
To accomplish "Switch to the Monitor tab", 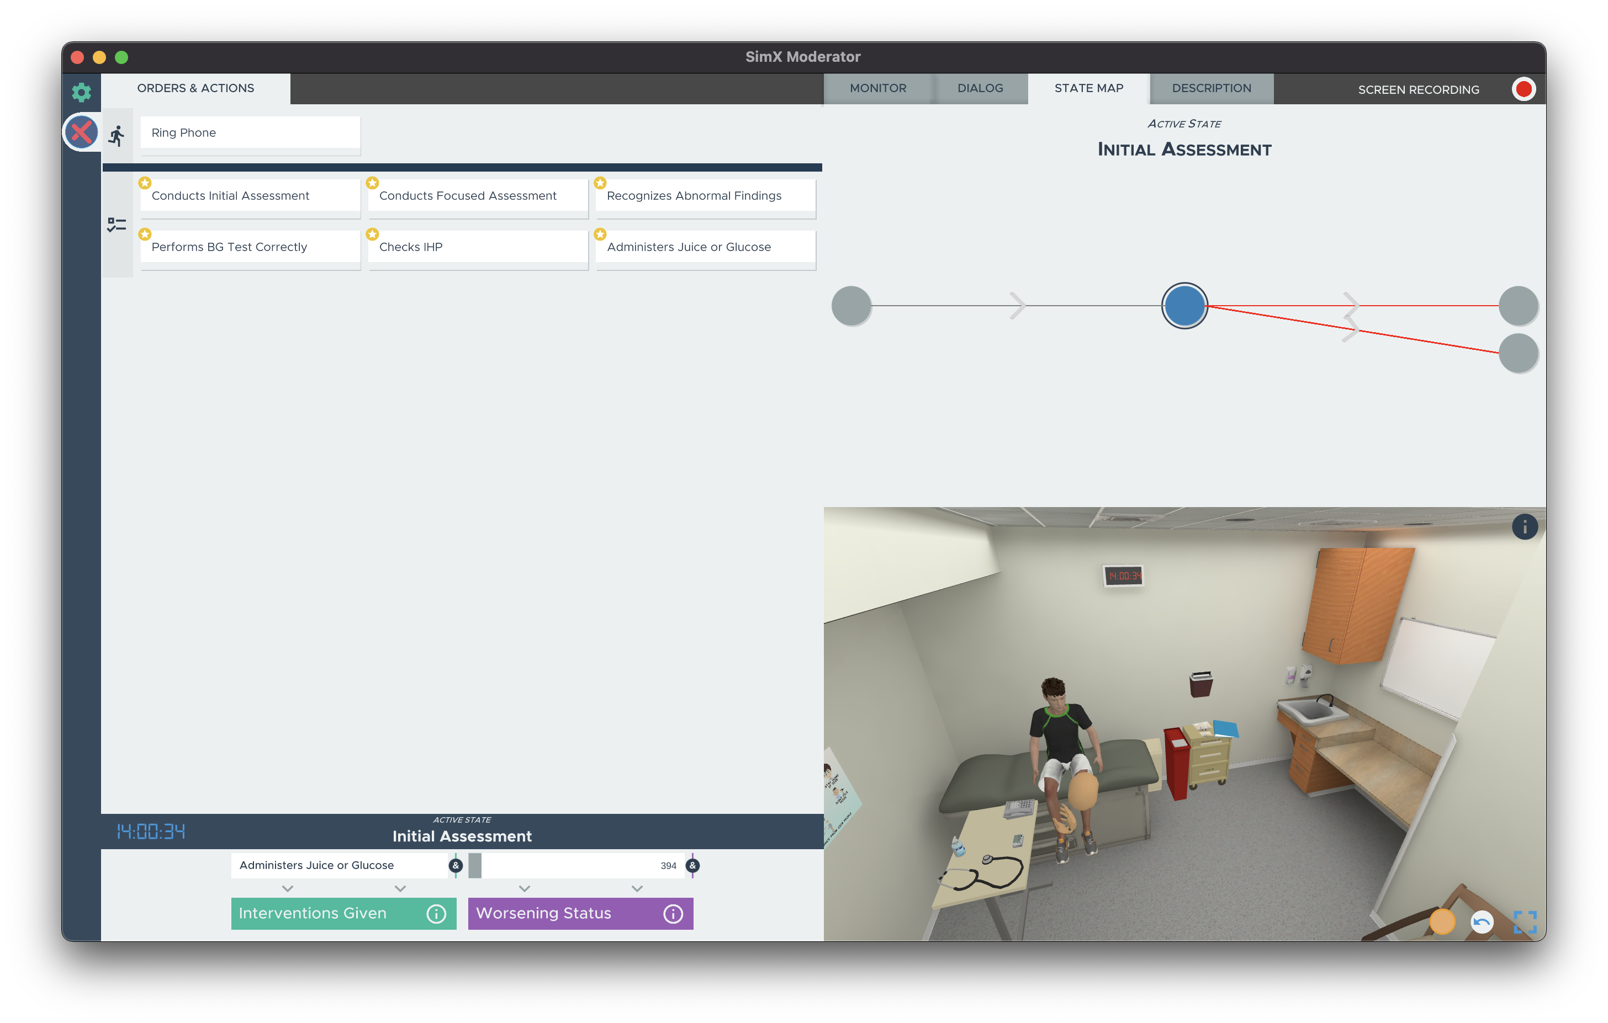I will tap(877, 89).
